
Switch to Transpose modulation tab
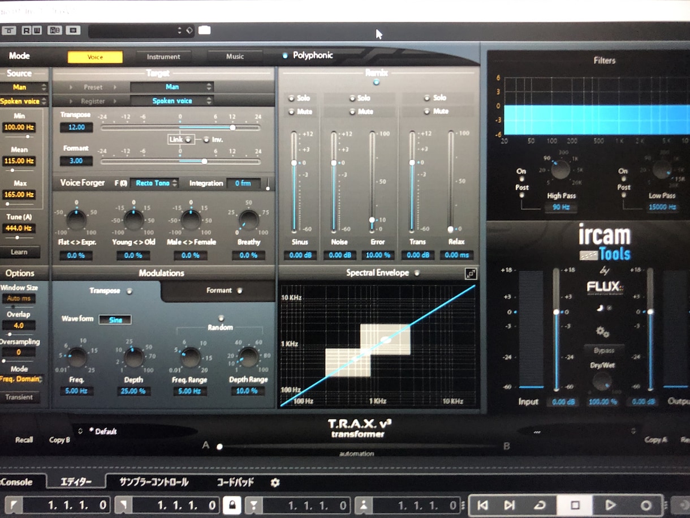(x=106, y=291)
